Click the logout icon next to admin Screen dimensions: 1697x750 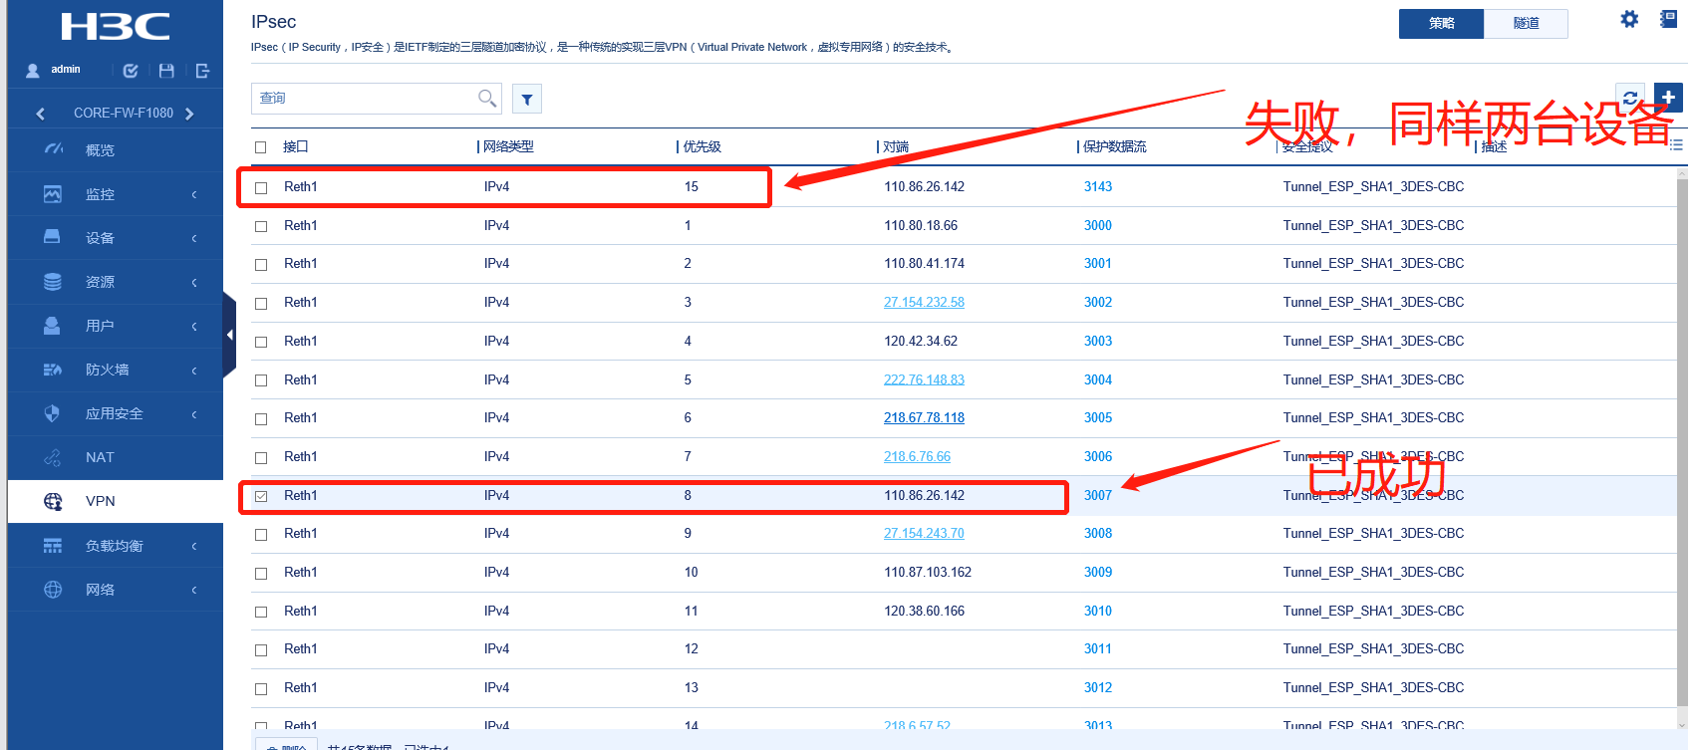(202, 71)
